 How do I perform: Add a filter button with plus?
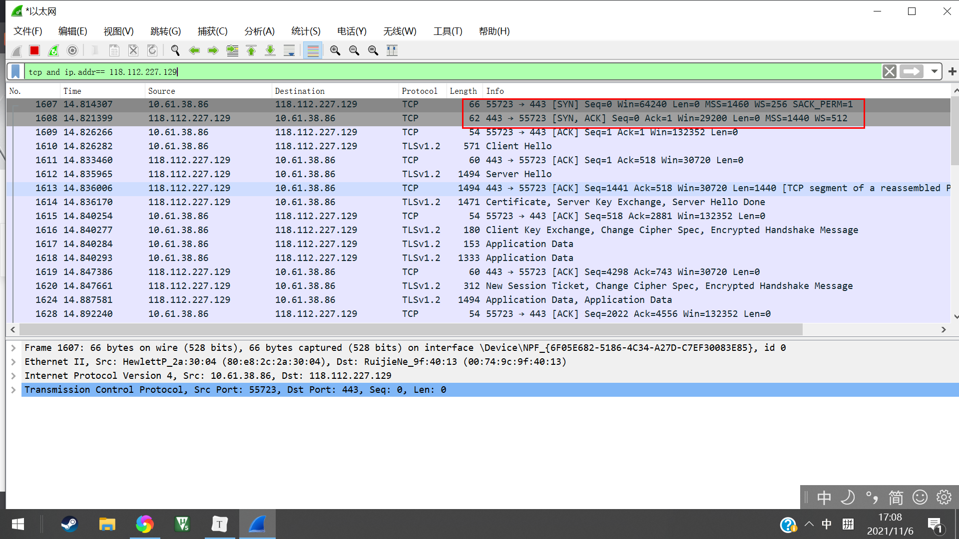pyautogui.click(x=952, y=71)
